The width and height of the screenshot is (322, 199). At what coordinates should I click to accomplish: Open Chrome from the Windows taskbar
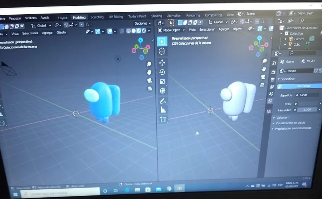[169, 189]
